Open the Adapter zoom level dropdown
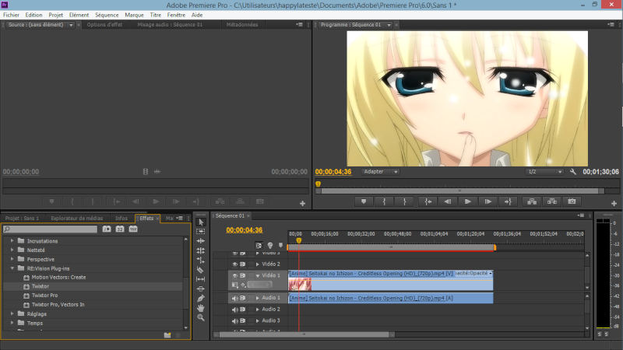This screenshot has height=350, width=623. tap(380, 172)
